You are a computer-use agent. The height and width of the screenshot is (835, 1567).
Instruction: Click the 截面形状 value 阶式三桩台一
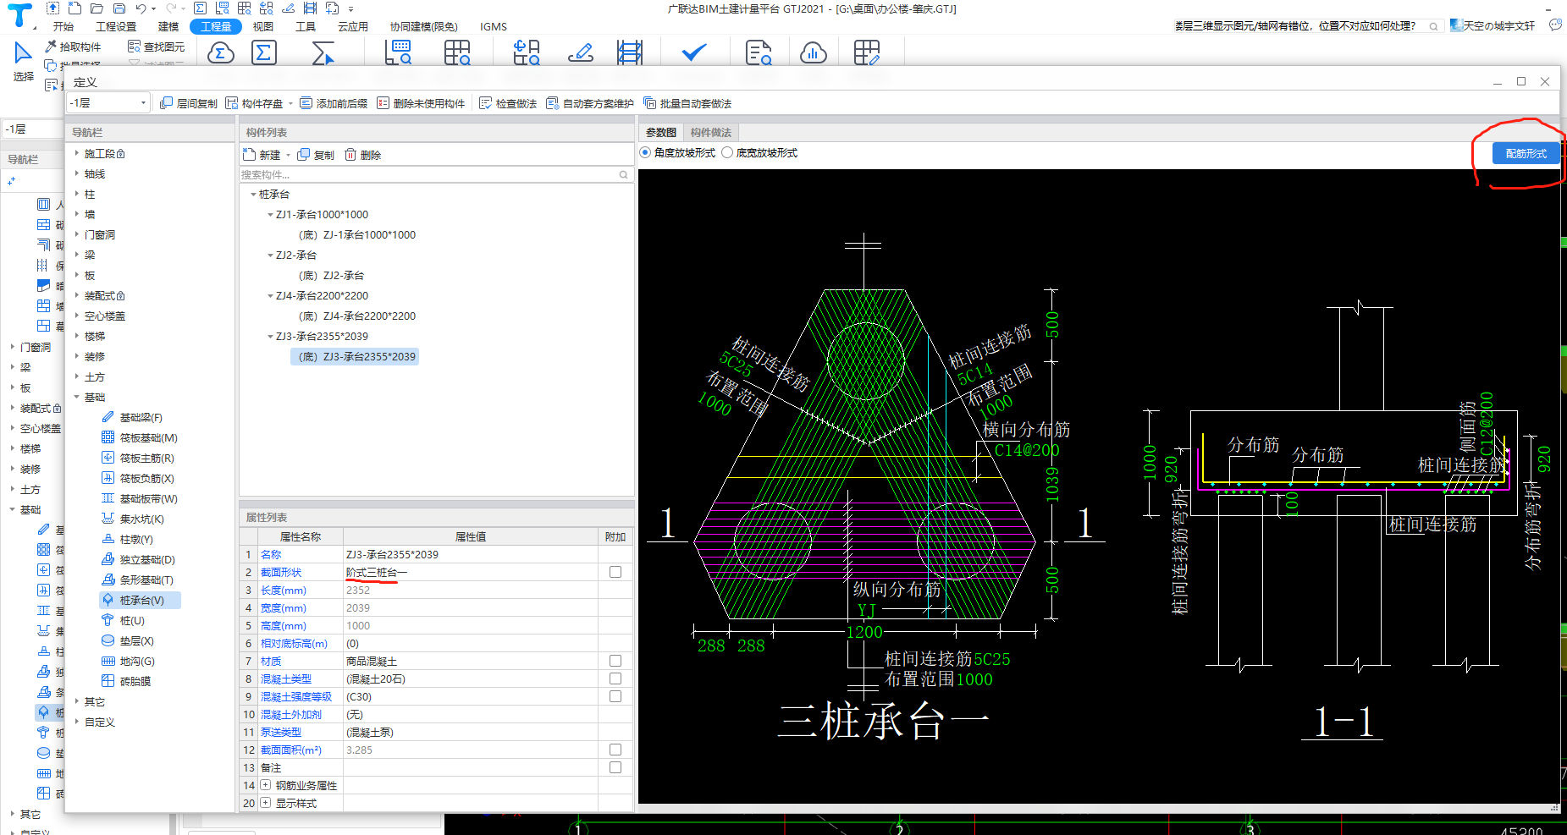click(x=471, y=572)
